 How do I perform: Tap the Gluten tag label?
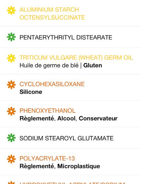tap(93, 65)
